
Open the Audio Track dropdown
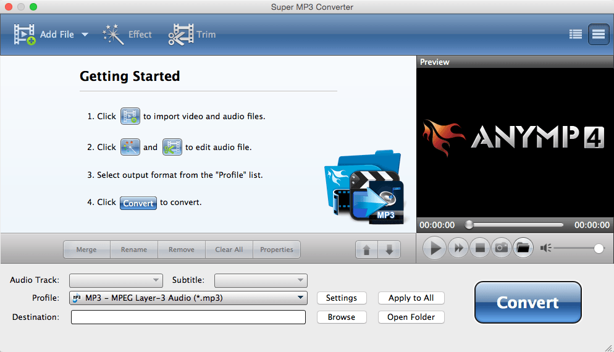click(116, 280)
